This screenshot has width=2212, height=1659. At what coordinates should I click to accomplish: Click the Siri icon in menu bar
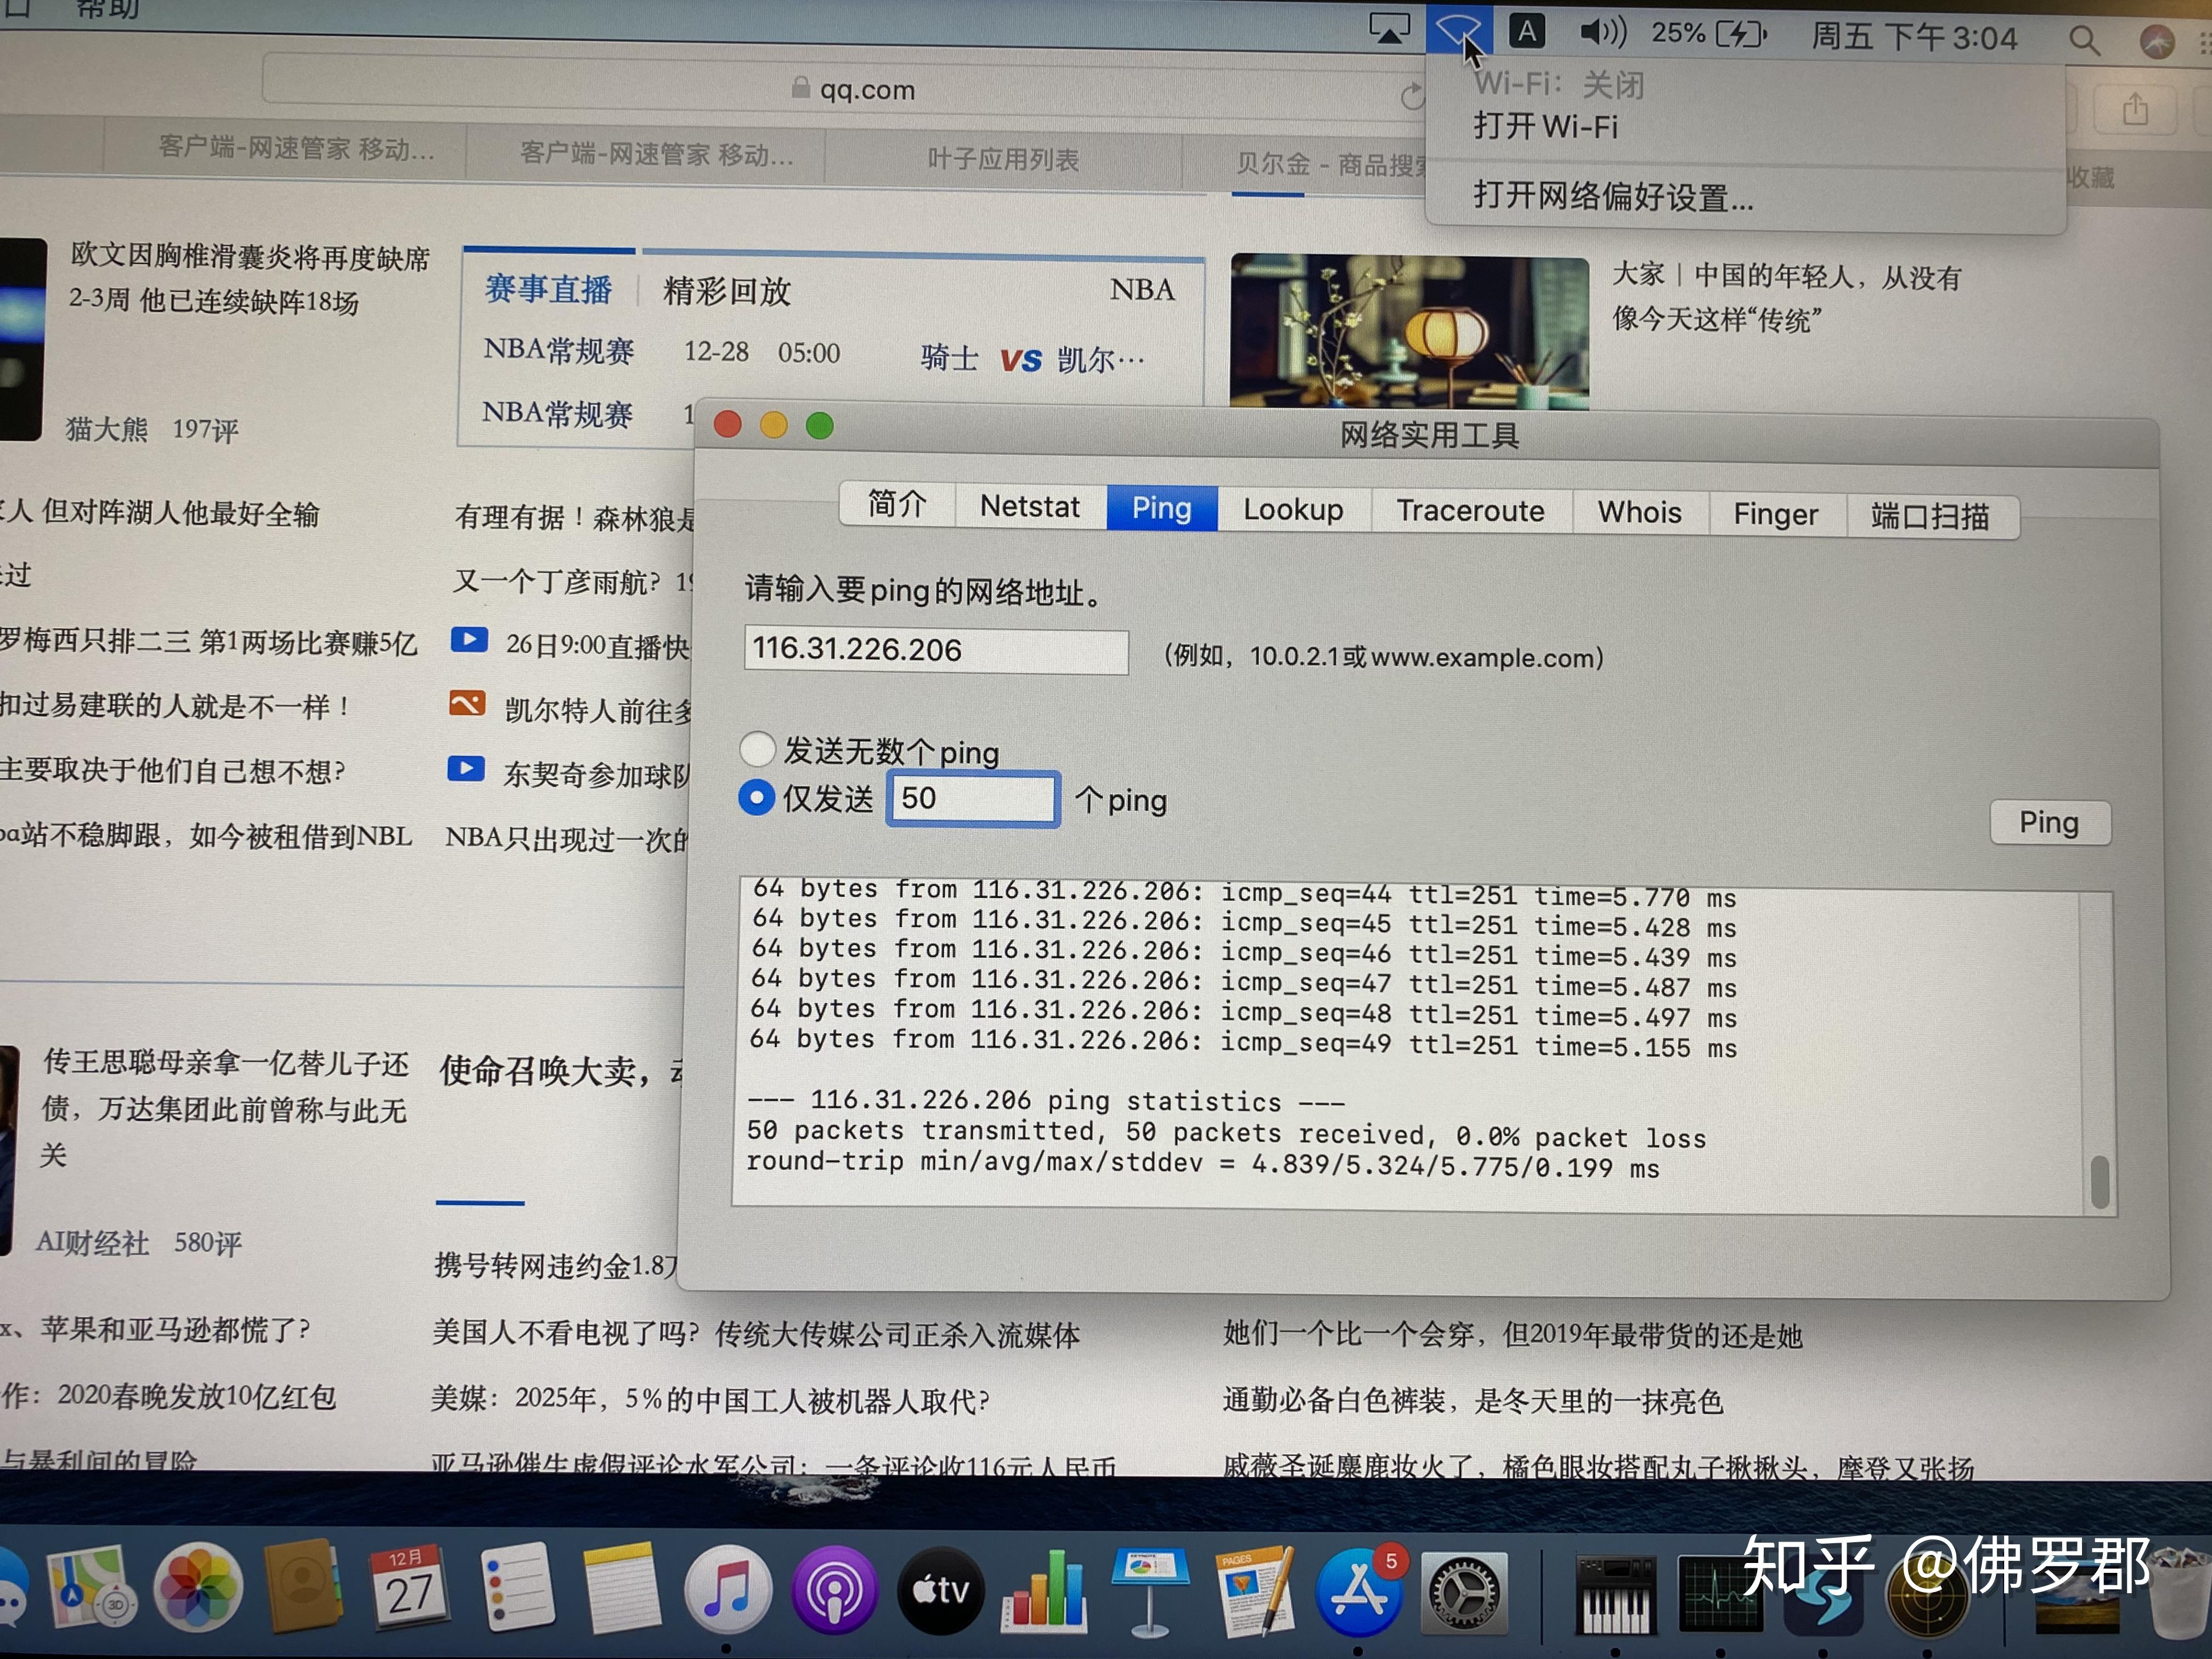click(2157, 42)
